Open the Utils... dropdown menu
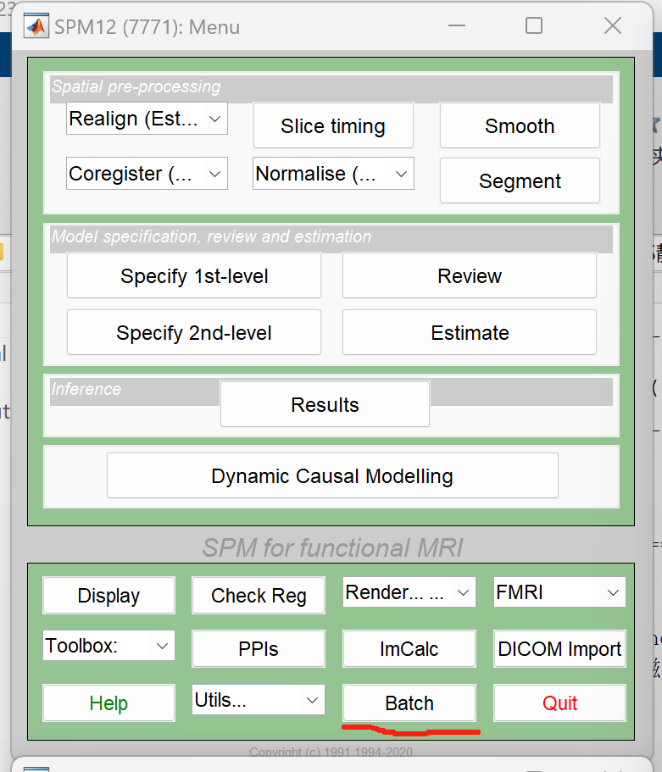The image size is (662, 772). click(259, 699)
